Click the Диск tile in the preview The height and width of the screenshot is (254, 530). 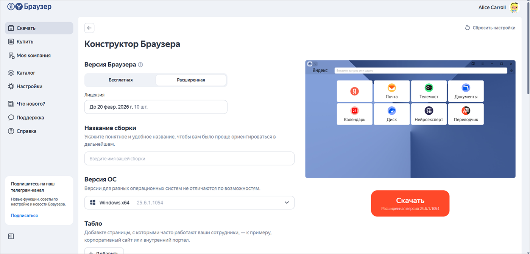click(392, 114)
